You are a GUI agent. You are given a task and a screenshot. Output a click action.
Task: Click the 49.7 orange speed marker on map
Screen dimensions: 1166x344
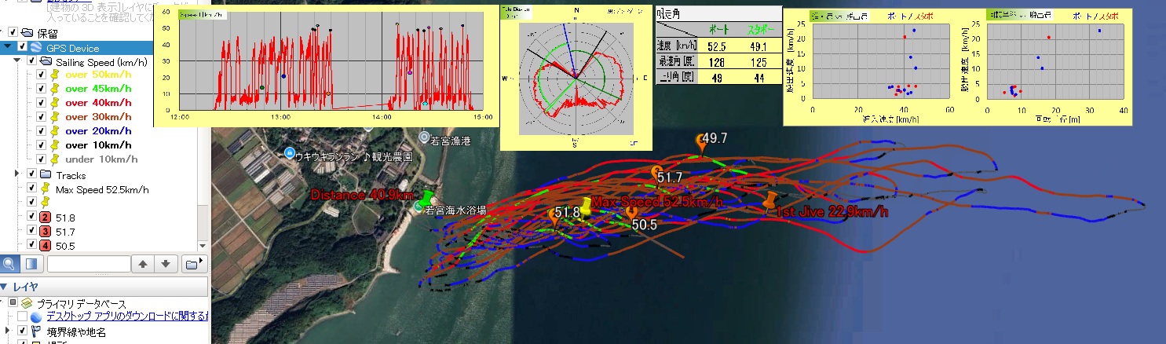point(703,143)
